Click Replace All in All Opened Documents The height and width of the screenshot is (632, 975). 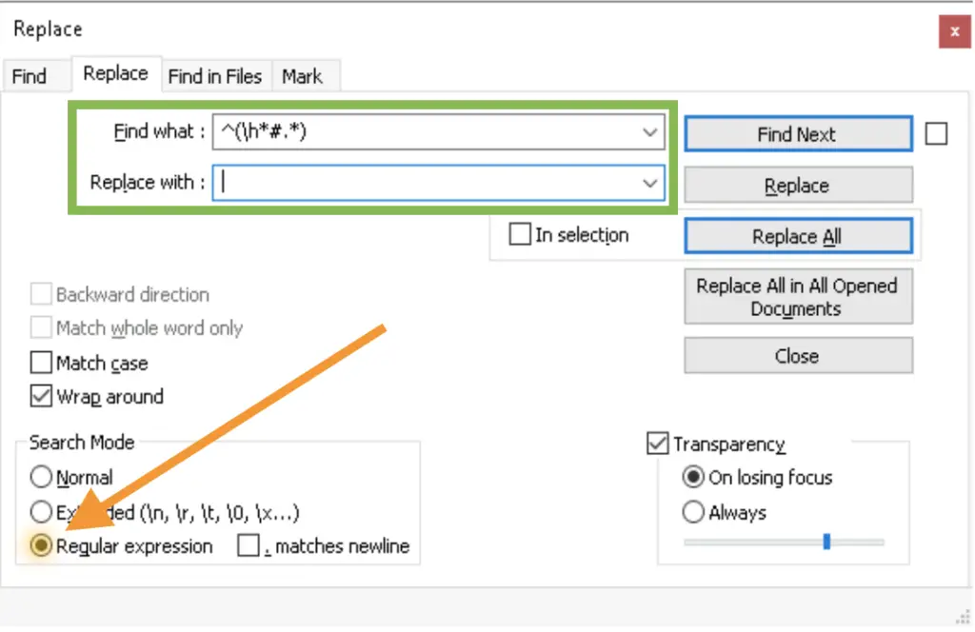798,296
